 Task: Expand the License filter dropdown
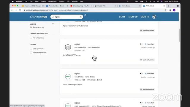(x=53, y=24)
